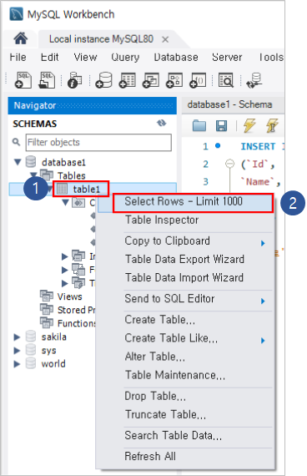
Task: Switch to Local instance MySQL80 tab
Action: (101, 39)
